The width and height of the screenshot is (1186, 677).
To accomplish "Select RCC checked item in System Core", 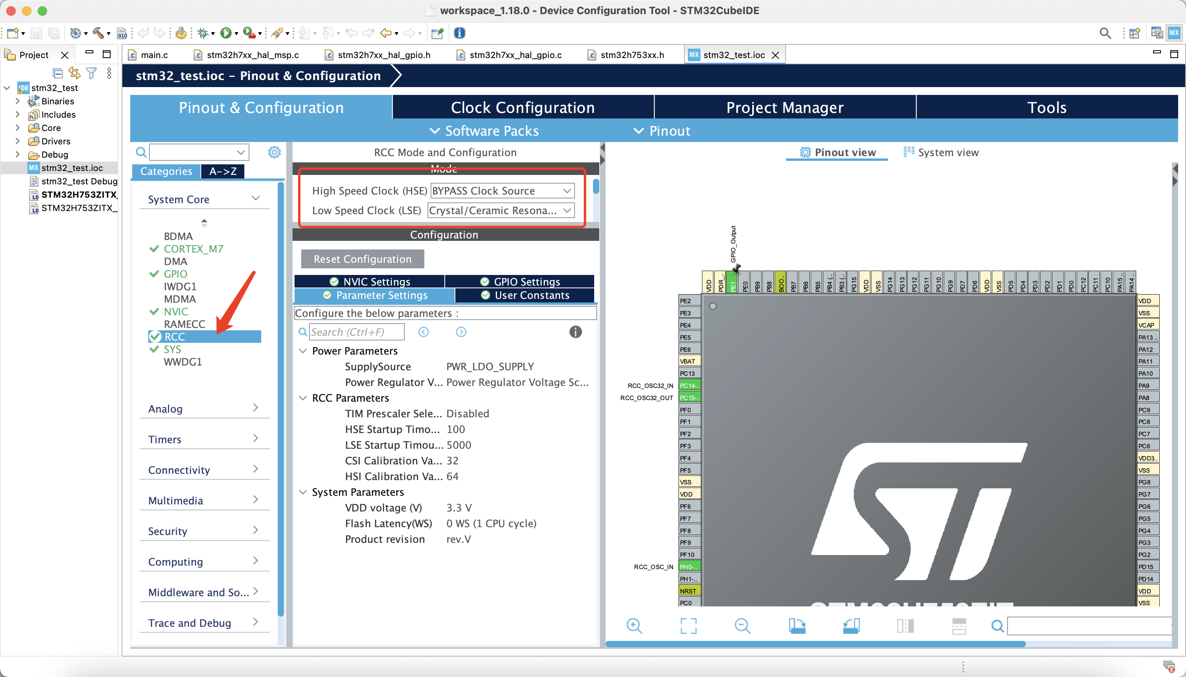I will (x=205, y=337).
